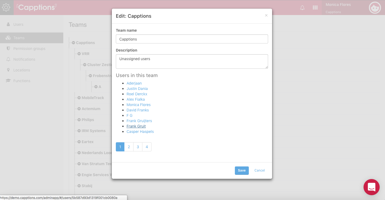Open user Frank Gruit

coord(136,126)
